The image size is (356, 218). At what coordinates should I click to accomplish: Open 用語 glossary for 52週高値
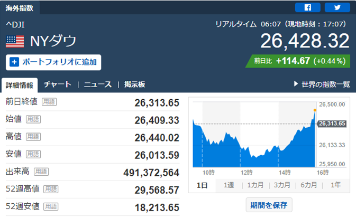pos(51,189)
